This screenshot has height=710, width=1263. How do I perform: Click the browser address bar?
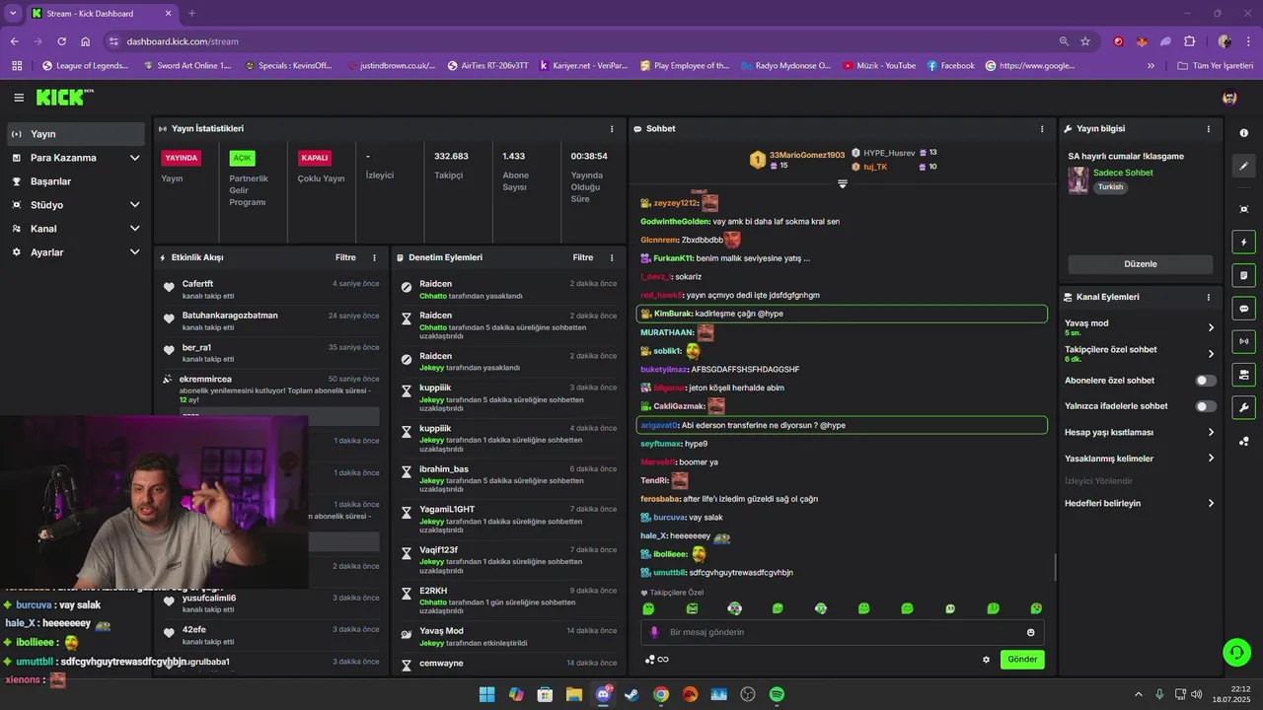tap(582, 41)
